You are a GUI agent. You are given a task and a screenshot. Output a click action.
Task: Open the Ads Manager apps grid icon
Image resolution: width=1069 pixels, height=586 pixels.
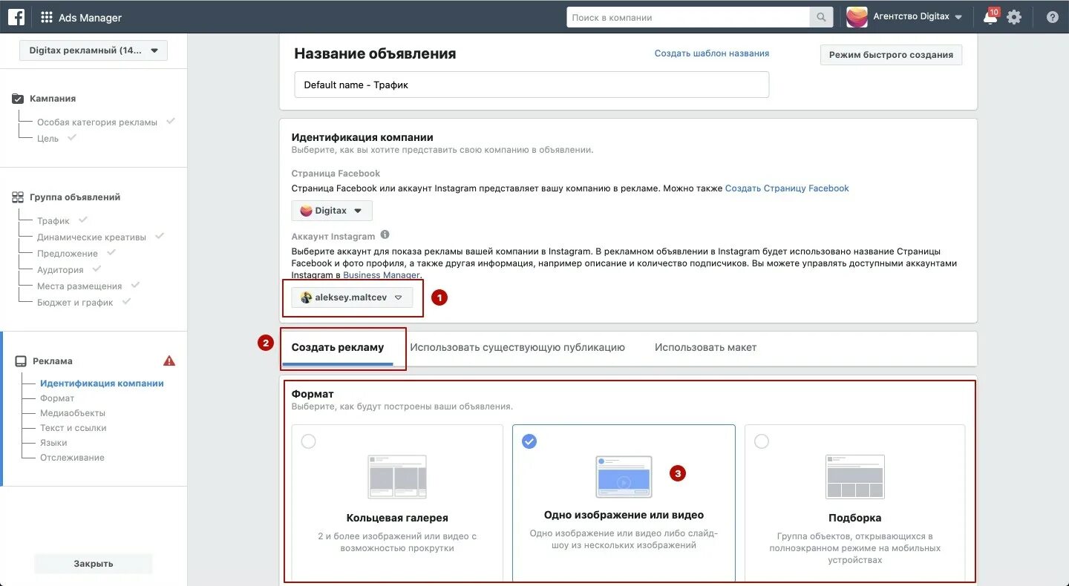coord(47,17)
